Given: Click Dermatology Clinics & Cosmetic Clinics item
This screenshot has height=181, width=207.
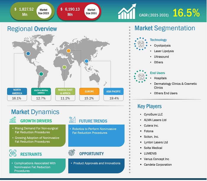Looking at the screenshot, I should click(x=175, y=86).
